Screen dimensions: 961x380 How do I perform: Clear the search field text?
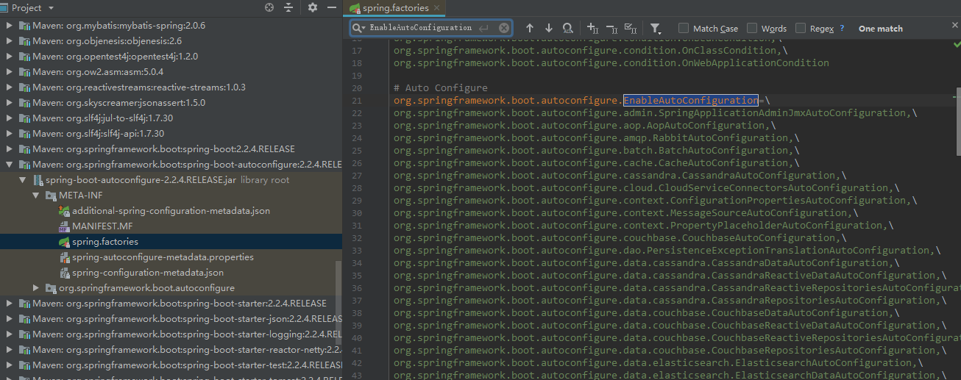[x=504, y=28]
